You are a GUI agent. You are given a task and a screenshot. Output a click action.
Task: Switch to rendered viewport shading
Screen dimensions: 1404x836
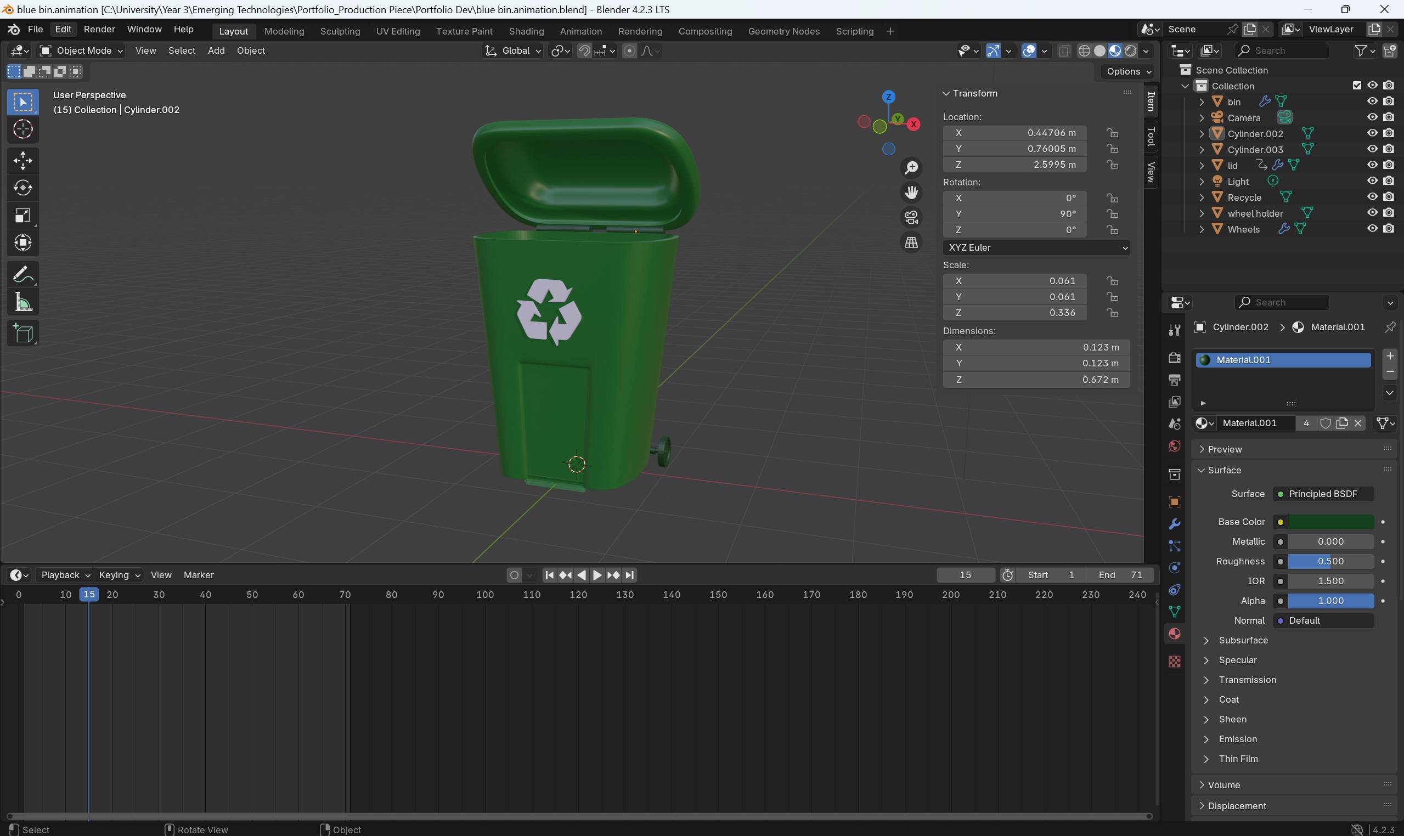(x=1130, y=50)
